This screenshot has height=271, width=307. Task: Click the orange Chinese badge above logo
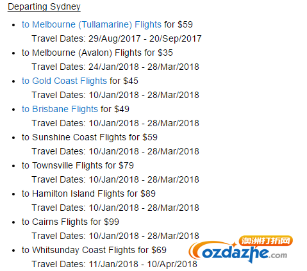point(265,241)
